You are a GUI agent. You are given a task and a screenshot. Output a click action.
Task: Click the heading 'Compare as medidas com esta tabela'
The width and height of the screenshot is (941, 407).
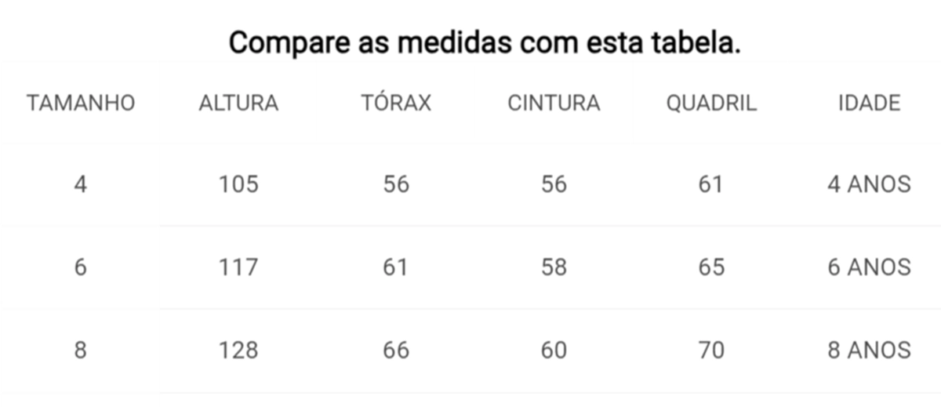click(x=485, y=43)
